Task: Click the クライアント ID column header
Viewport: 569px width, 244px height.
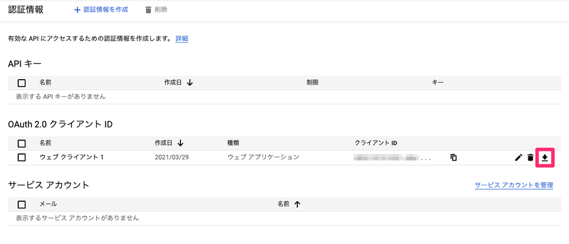Action: pos(375,143)
